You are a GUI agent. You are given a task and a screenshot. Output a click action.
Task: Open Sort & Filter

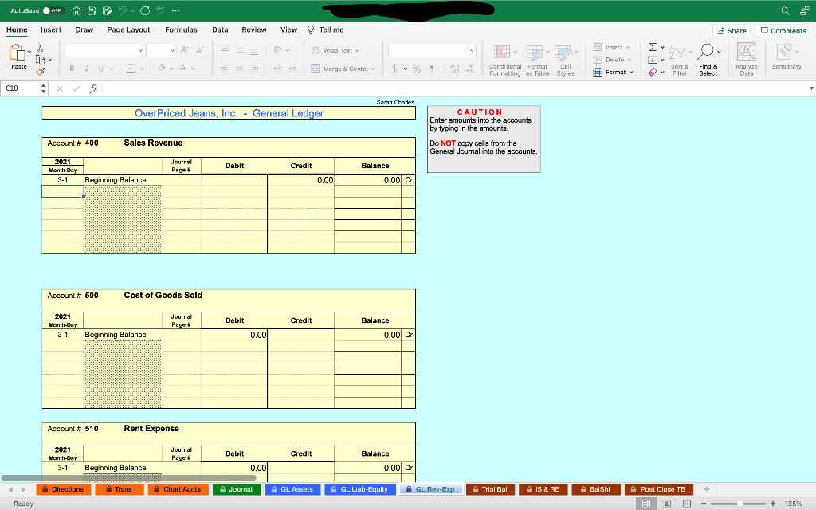click(x=680, y=61)
